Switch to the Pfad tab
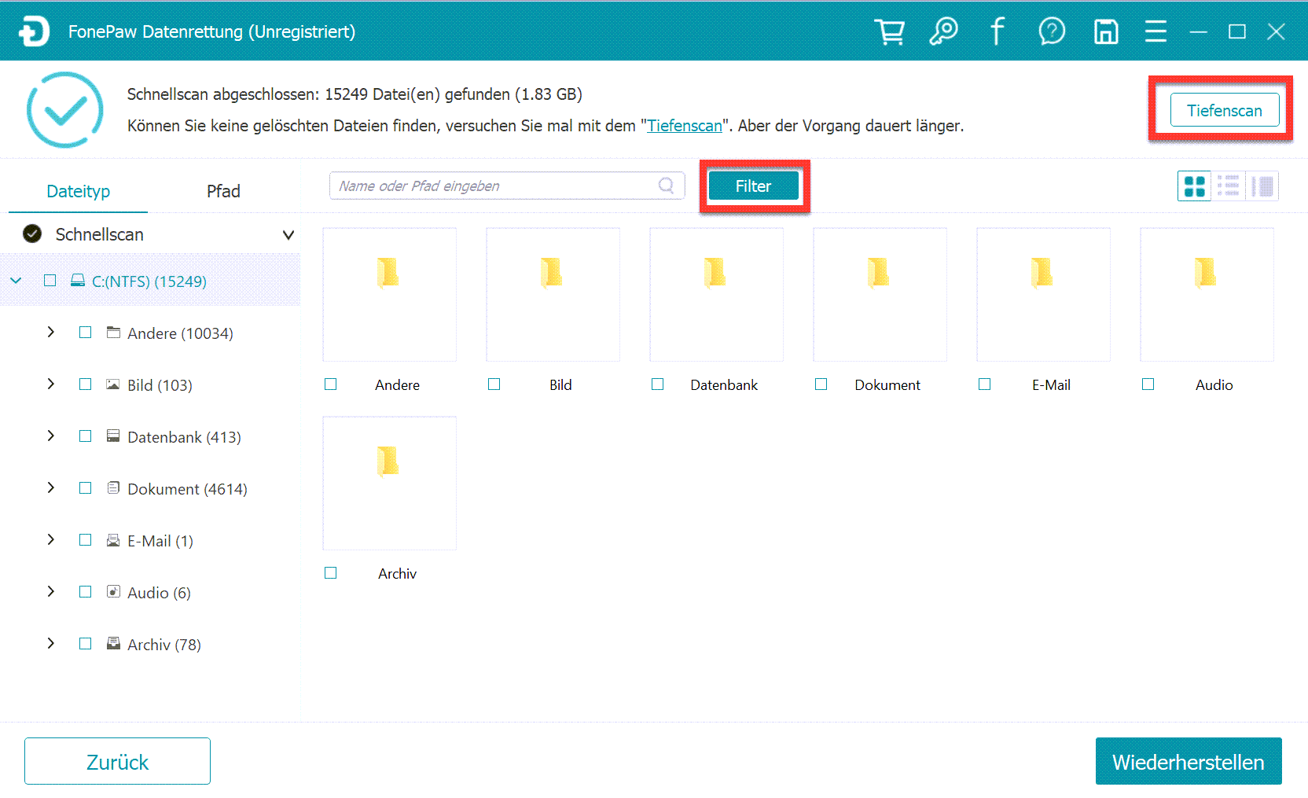The width and height of the screenshot is (1308, 798). (x=223, y=192)
